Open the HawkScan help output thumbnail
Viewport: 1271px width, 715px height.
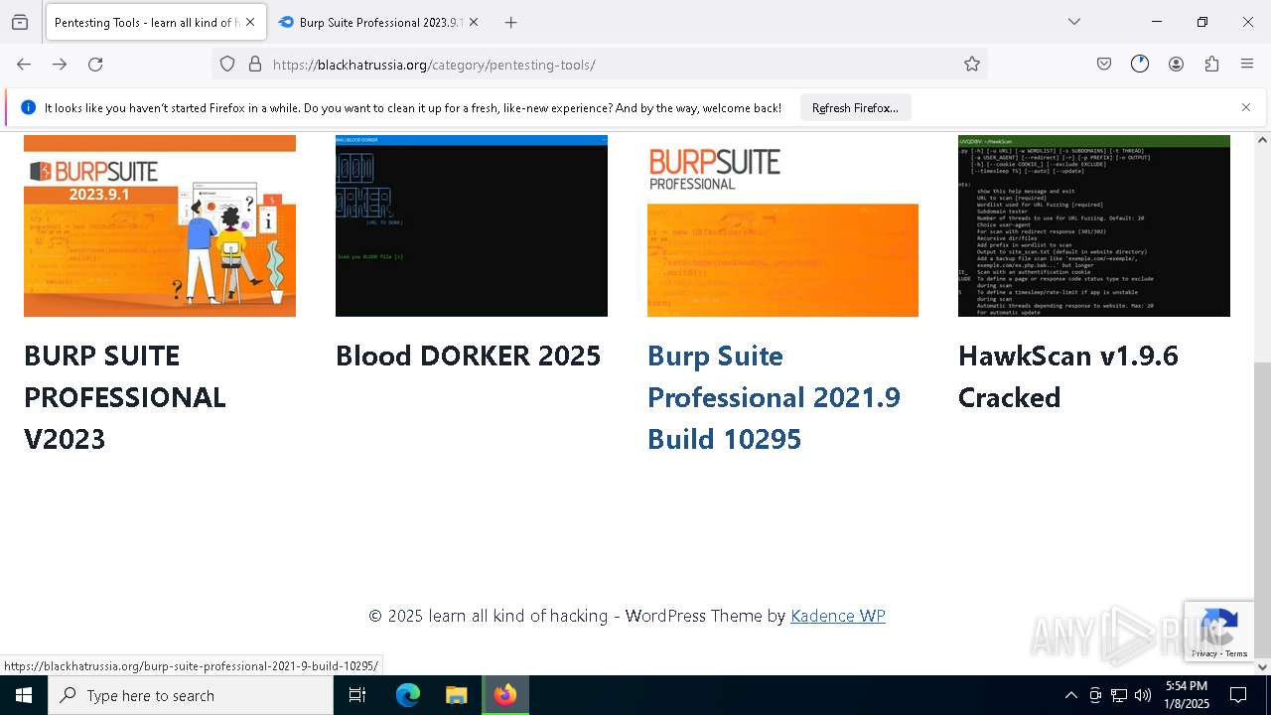[x=1094, y=225]
